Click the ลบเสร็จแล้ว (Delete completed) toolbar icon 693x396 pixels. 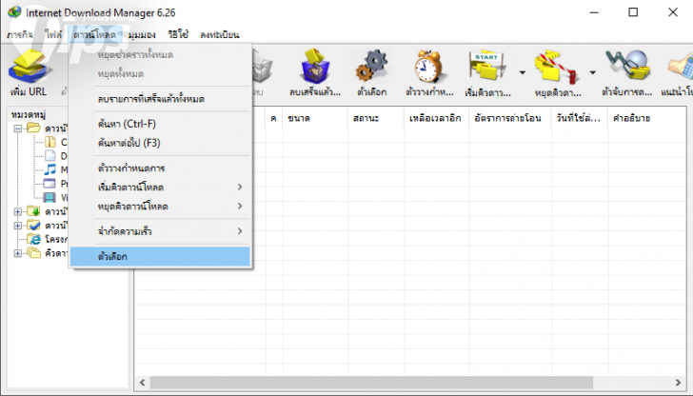click(x=315, y=67)
